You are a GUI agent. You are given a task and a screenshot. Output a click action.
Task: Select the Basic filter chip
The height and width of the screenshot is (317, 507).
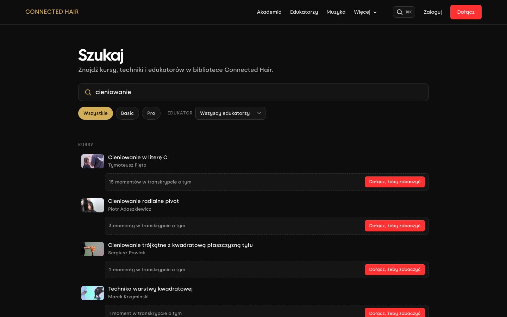pos(127,113)
